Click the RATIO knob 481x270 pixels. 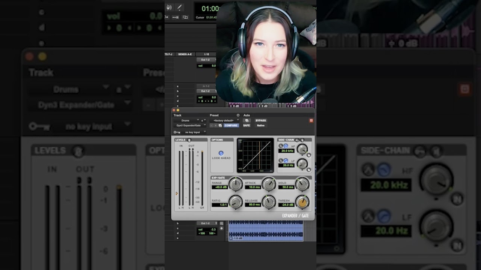click(236, 202)
